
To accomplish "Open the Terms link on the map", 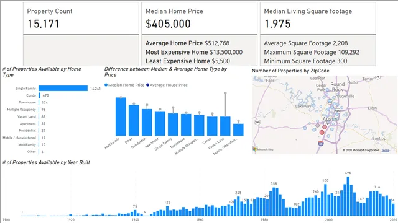I will 386,150.
